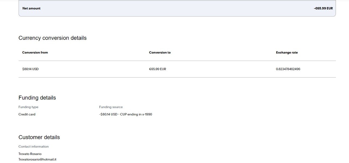
Task: Select the Credit card funding type value
Action: tap(27, 114)
